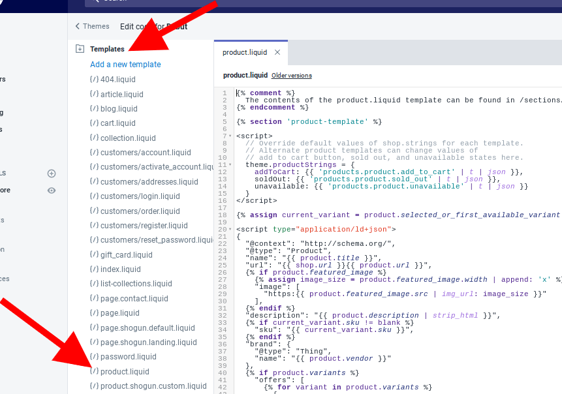562x394 pixels.
Task: Place cursor on the assign current_variant line
Action: click(x=398, y=215)
